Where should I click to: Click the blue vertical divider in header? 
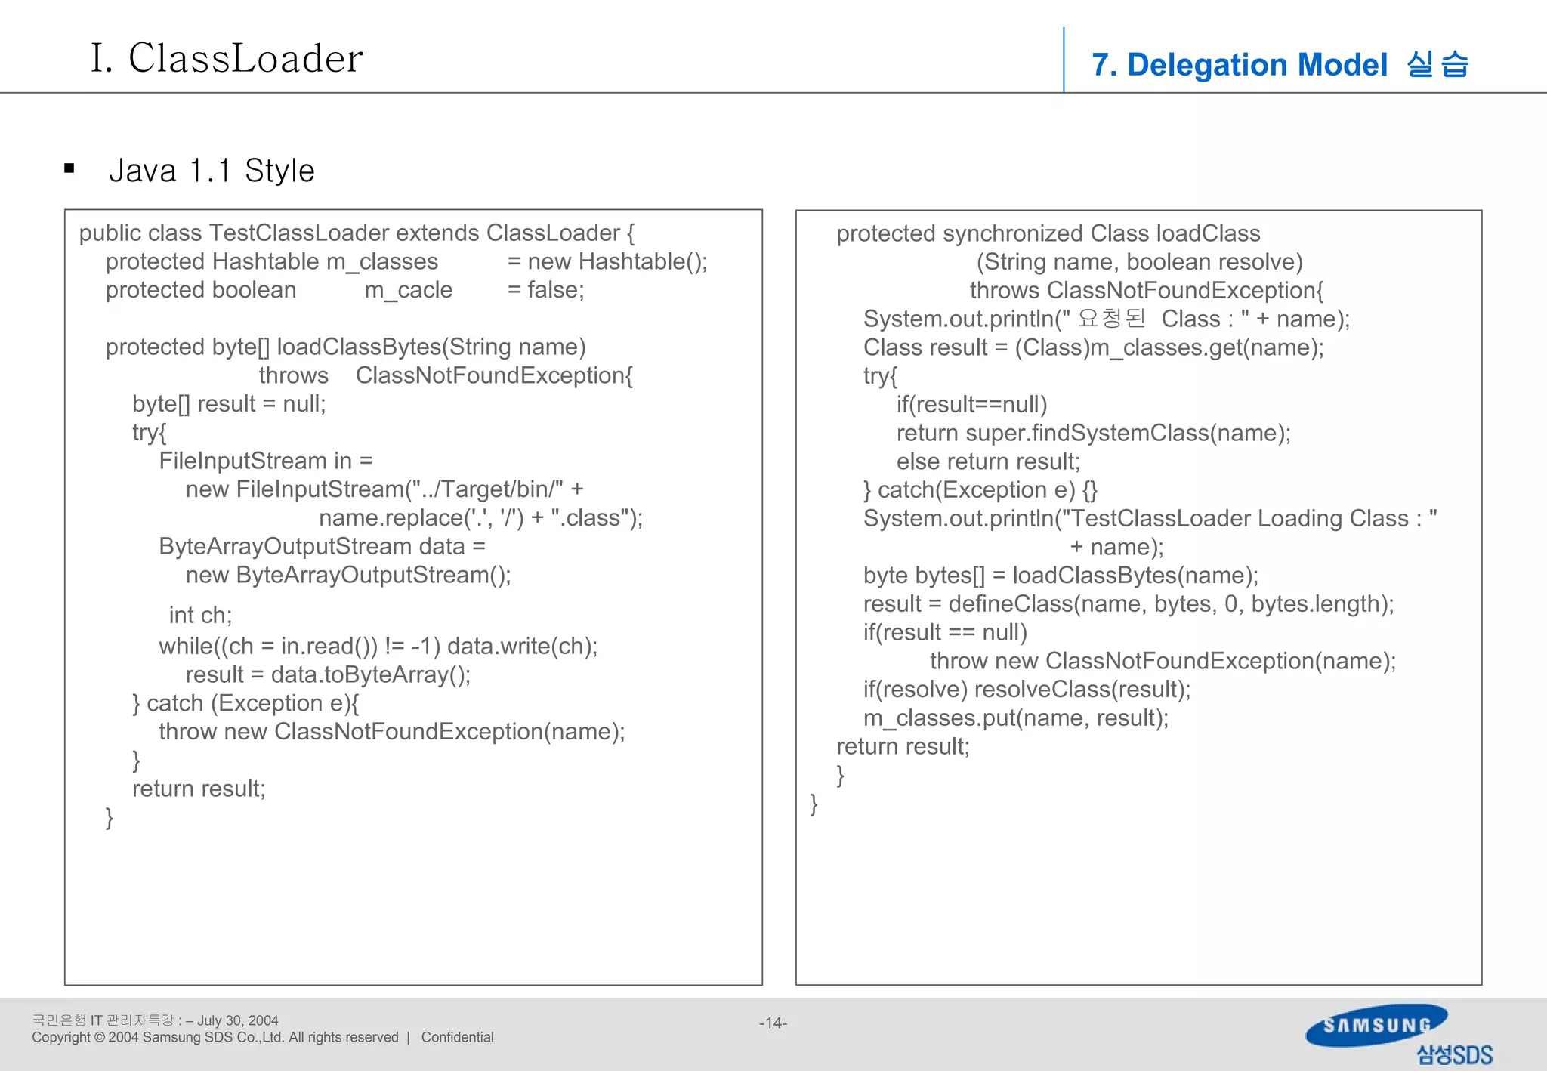1064,60
